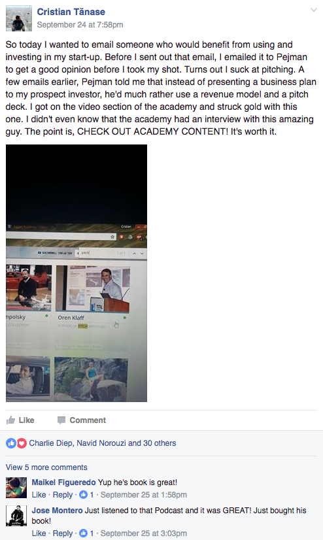Click the like count icon on Jose's comment

[83, 533]
